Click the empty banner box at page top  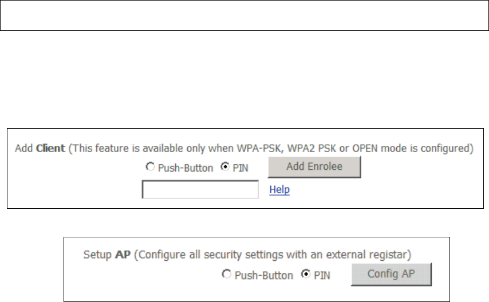[x=244, y=15]
